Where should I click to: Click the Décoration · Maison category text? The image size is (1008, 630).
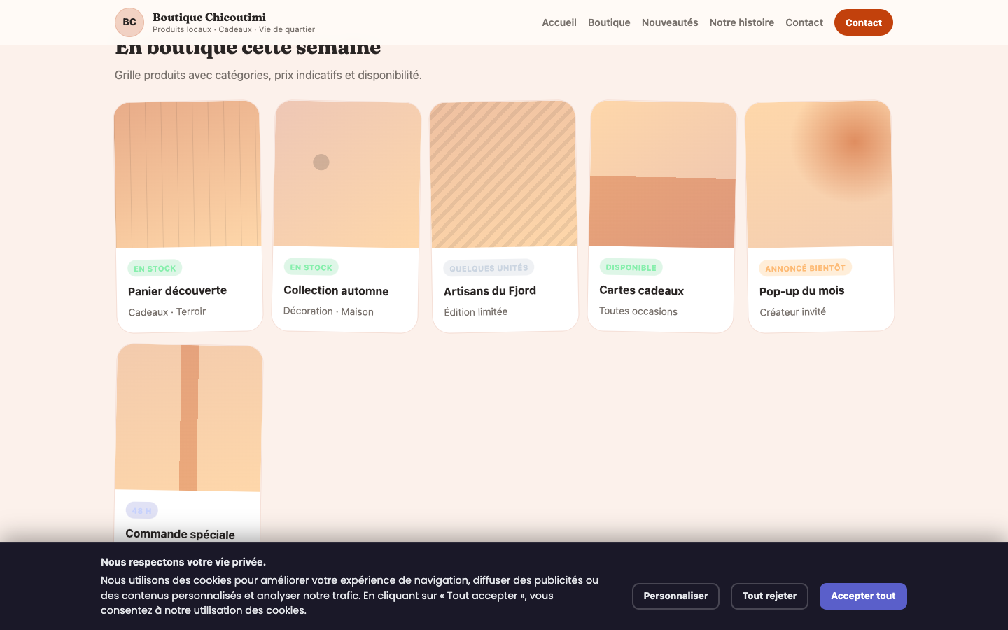tap(328, 311)
